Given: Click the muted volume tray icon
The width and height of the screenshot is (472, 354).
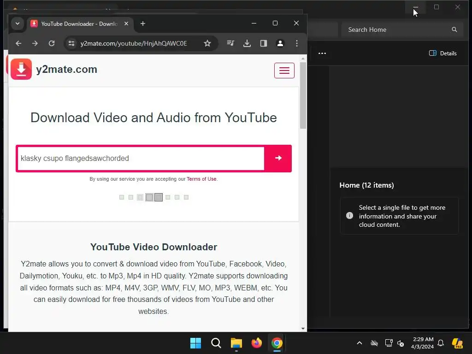Looking at the screenshot, I should pos(401,343).
